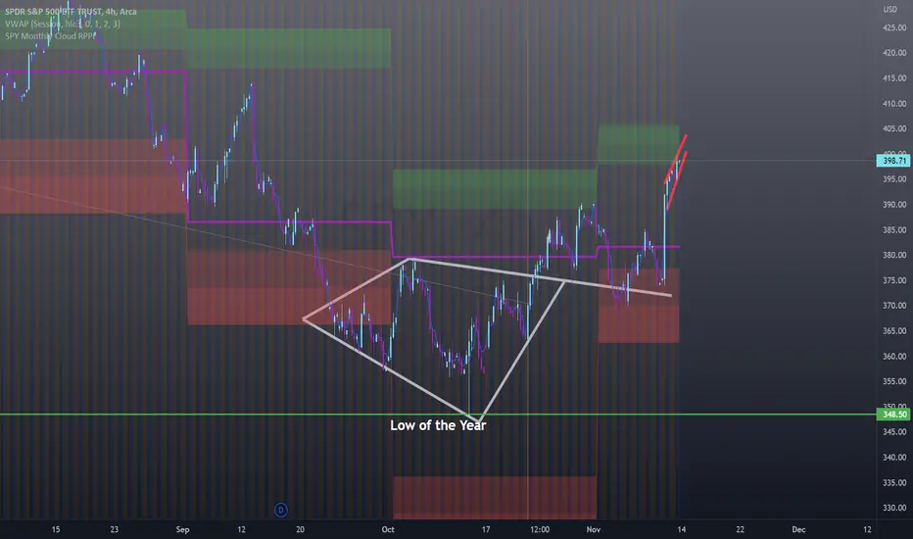
Task: Click the 345.00 price axis label
Action: (x=894, y=432)
